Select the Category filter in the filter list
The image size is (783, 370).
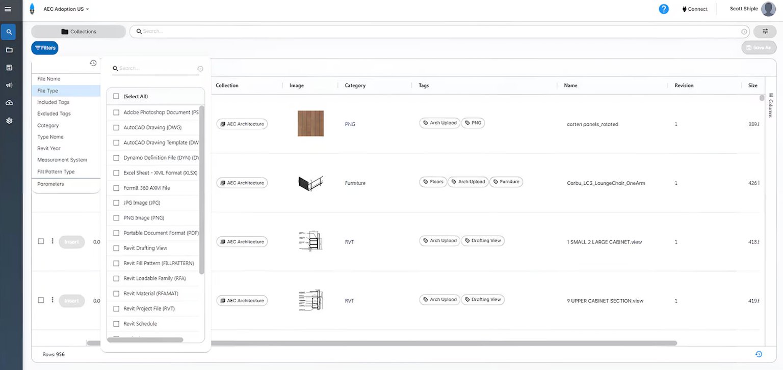(47, 125)
